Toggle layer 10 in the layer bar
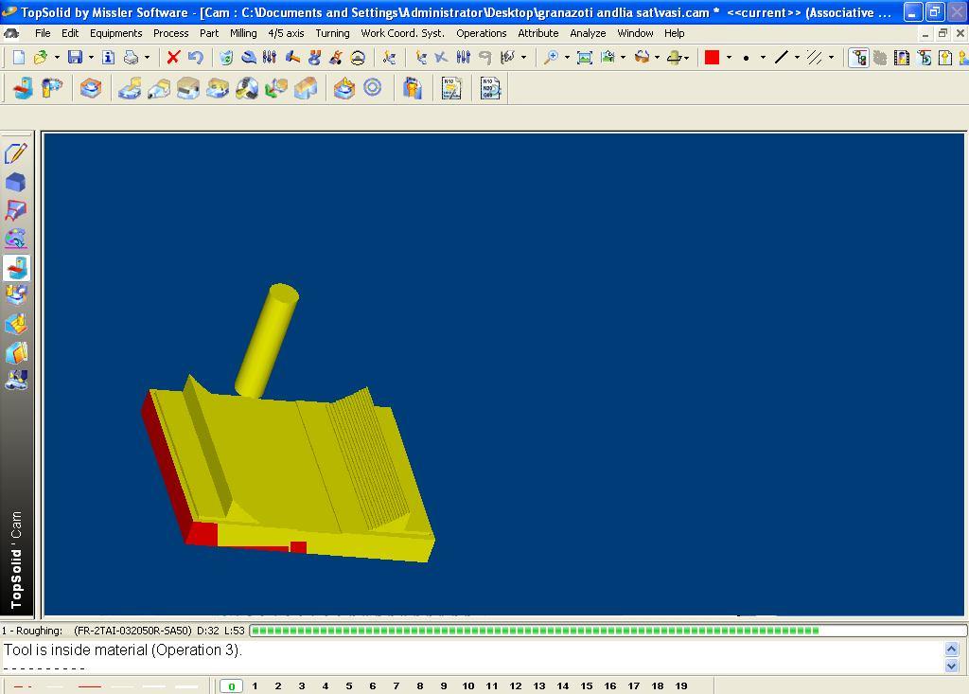 click(468, 686)
